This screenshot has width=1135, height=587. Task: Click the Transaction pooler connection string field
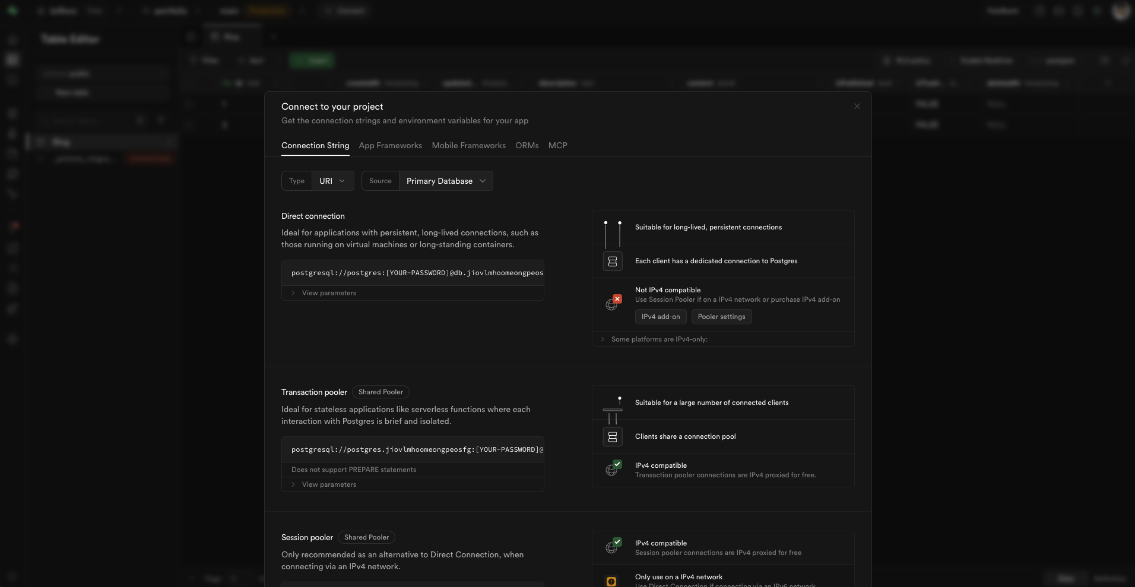point(414,449)
